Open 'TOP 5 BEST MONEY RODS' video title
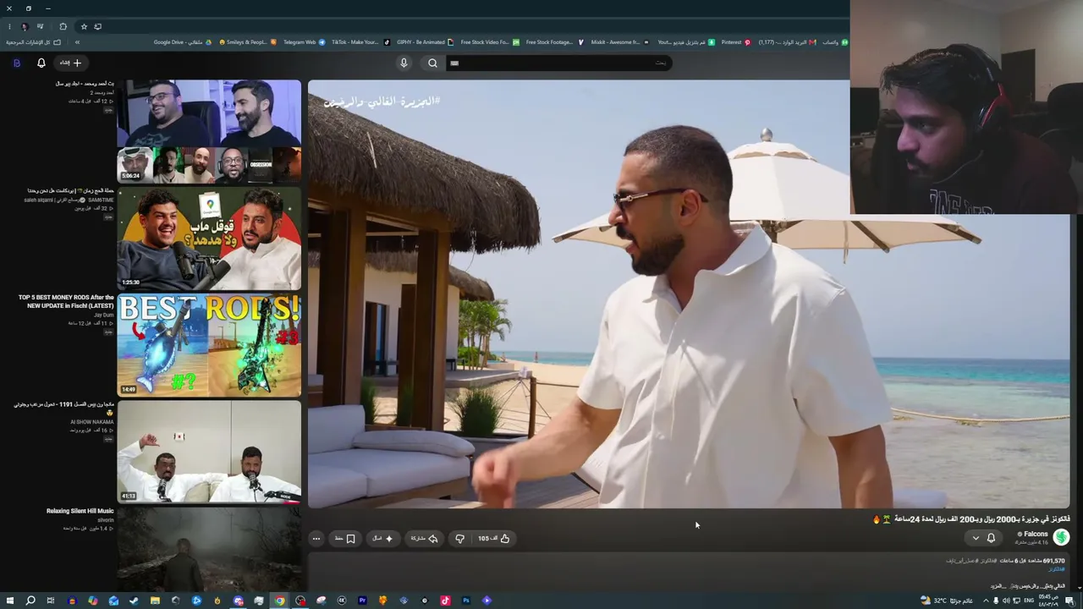This screenshot has height=609, width=1083. point(66,301)
